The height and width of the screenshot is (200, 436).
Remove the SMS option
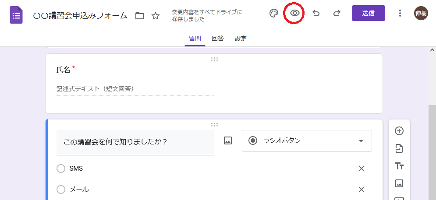tap(361, 168)
